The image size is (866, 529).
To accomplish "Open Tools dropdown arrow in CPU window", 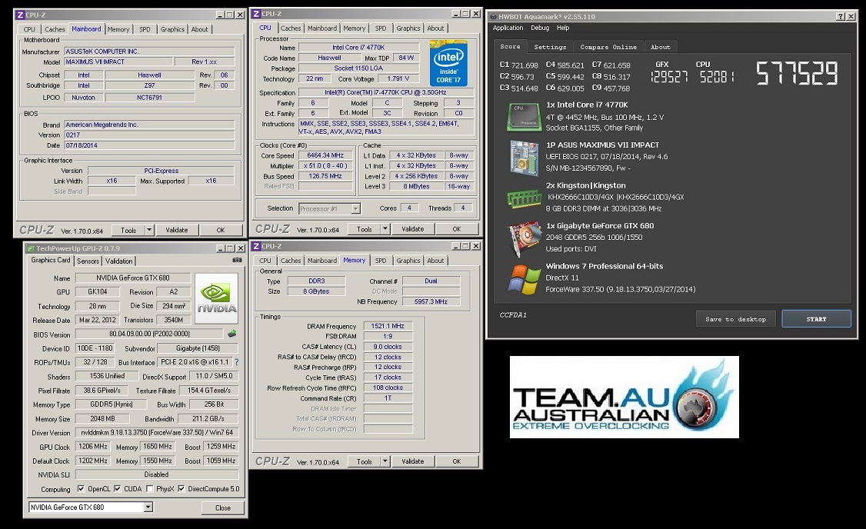I will click(x=385, y=229).
